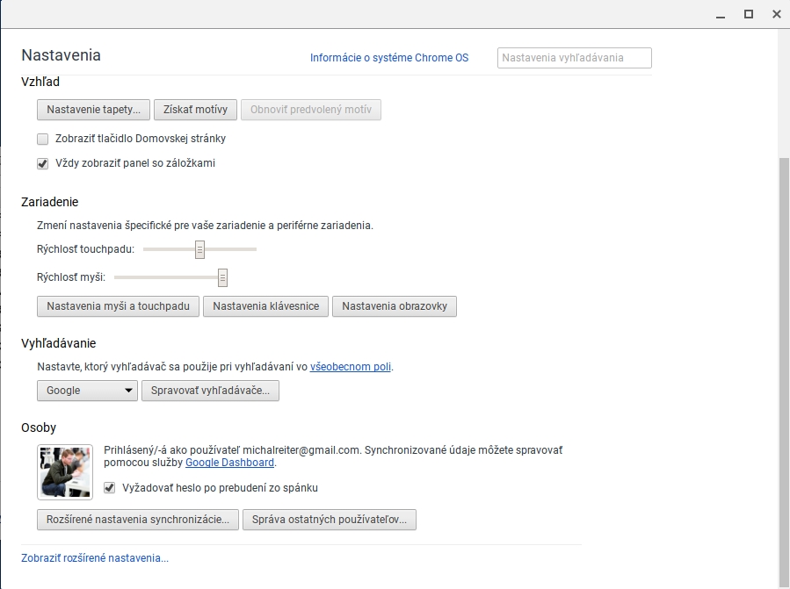Open Nastavenia obrazovky
790x589 pixels.
(395, 306)
